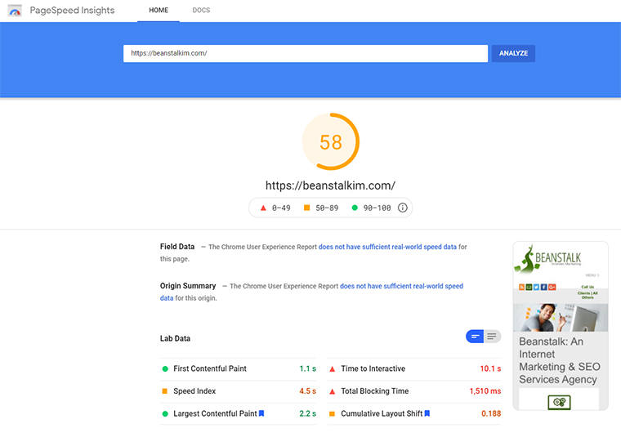Click the Beanstalk agency headline in preview
Image resolution: width=621 pixels, height=433 pixels.
559,360
